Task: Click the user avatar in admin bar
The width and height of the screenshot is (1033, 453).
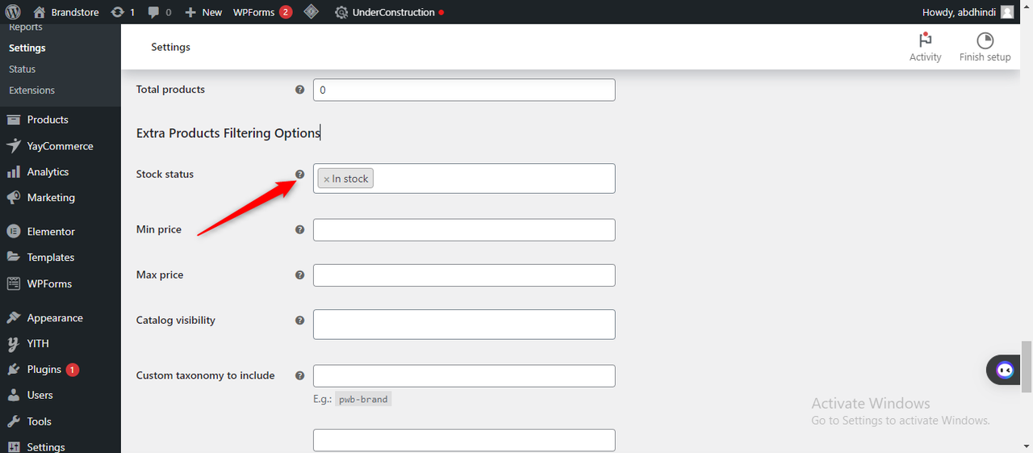Action: (1007, 12)
